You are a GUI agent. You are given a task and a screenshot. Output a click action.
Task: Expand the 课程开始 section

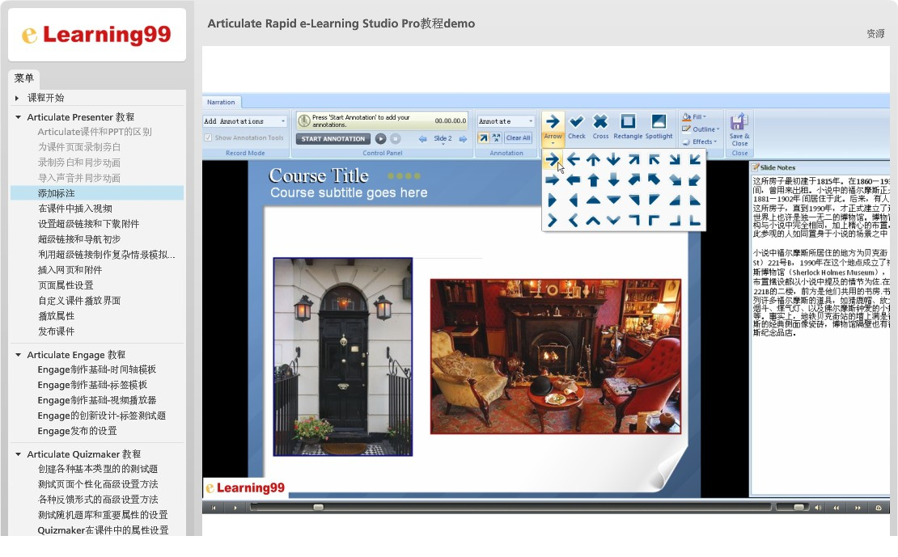(17, 98)
